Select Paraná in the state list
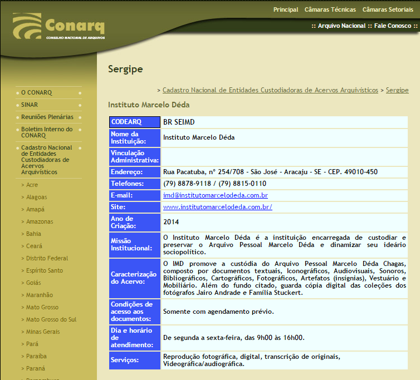 tap(35, 368)
